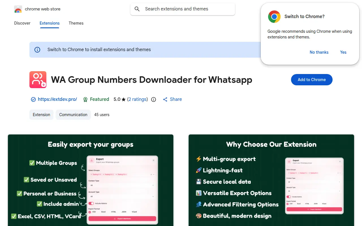Viewport: 362px width, 226px height.
Task: Click the Switch to Chrome banner text
Action: click(99, 50)
